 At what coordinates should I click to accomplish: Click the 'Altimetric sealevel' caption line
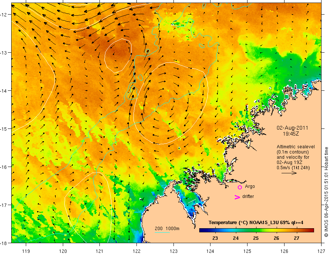pyautogui.click(x=296, y=147)
